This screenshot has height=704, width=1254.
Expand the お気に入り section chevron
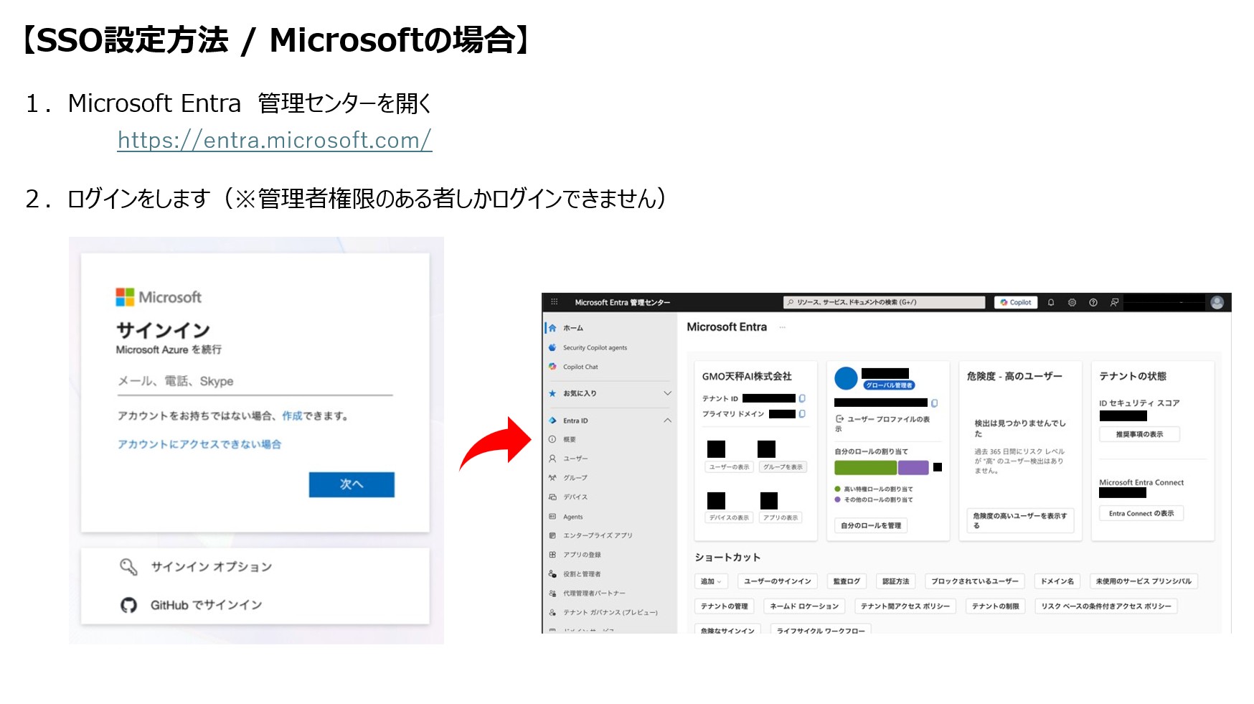[x=667, y=393]
